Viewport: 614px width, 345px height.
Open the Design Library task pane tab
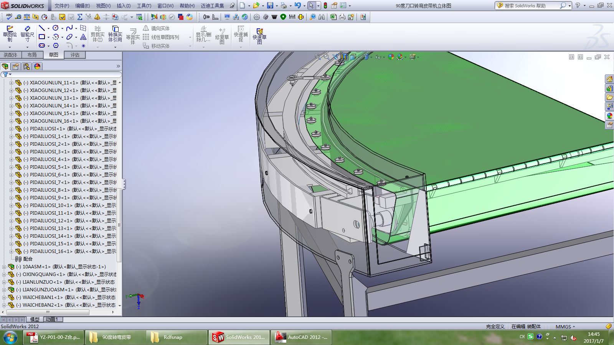click(609, 88)
